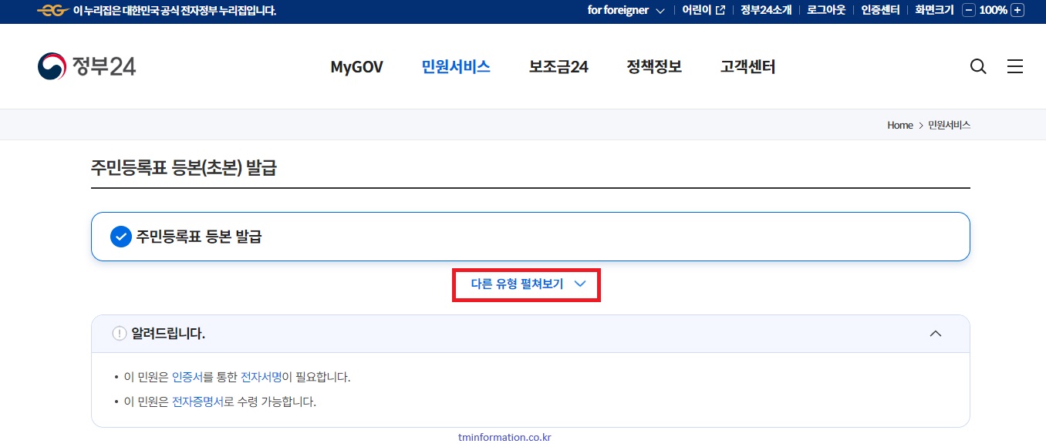Open the hamburger menu icon

pos(1015,66)
